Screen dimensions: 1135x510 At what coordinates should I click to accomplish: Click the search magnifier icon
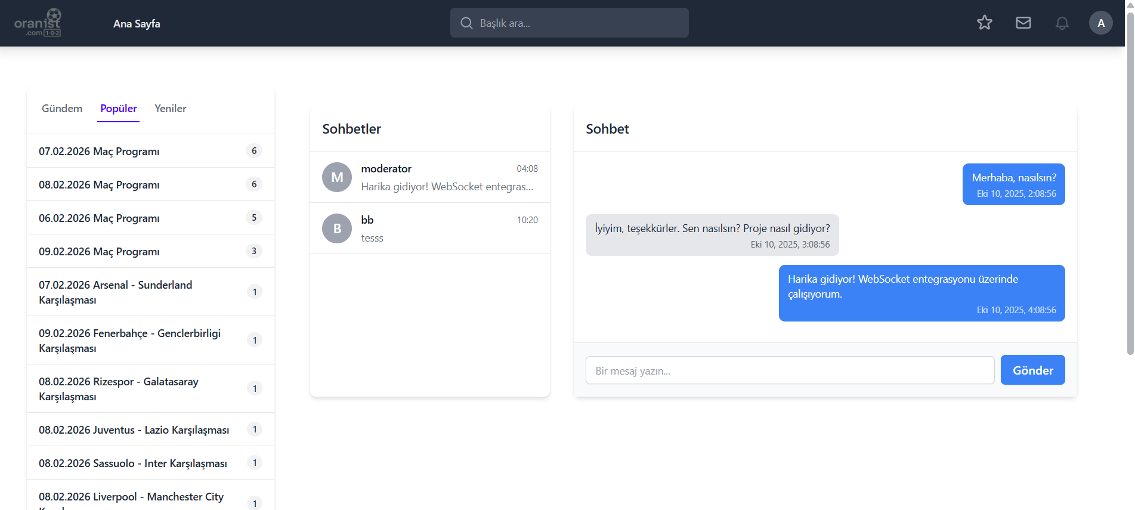click(x=466, y=23)
